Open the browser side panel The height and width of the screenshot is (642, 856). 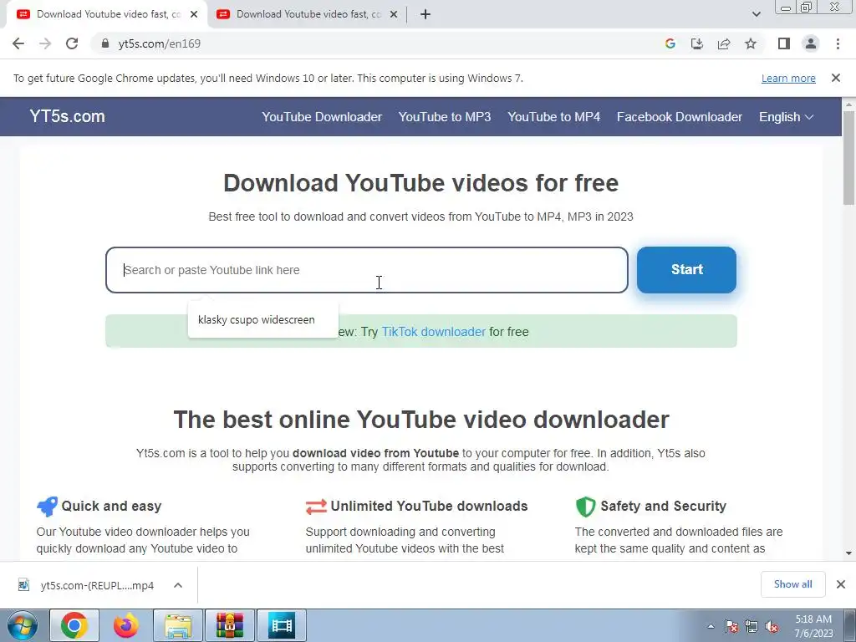click(784, 43)
